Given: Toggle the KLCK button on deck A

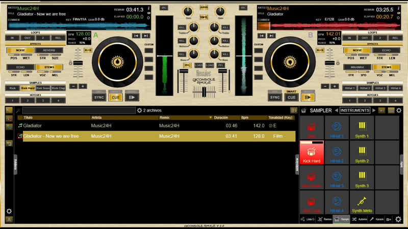Looking at the screenshot, I should point(88,50).
